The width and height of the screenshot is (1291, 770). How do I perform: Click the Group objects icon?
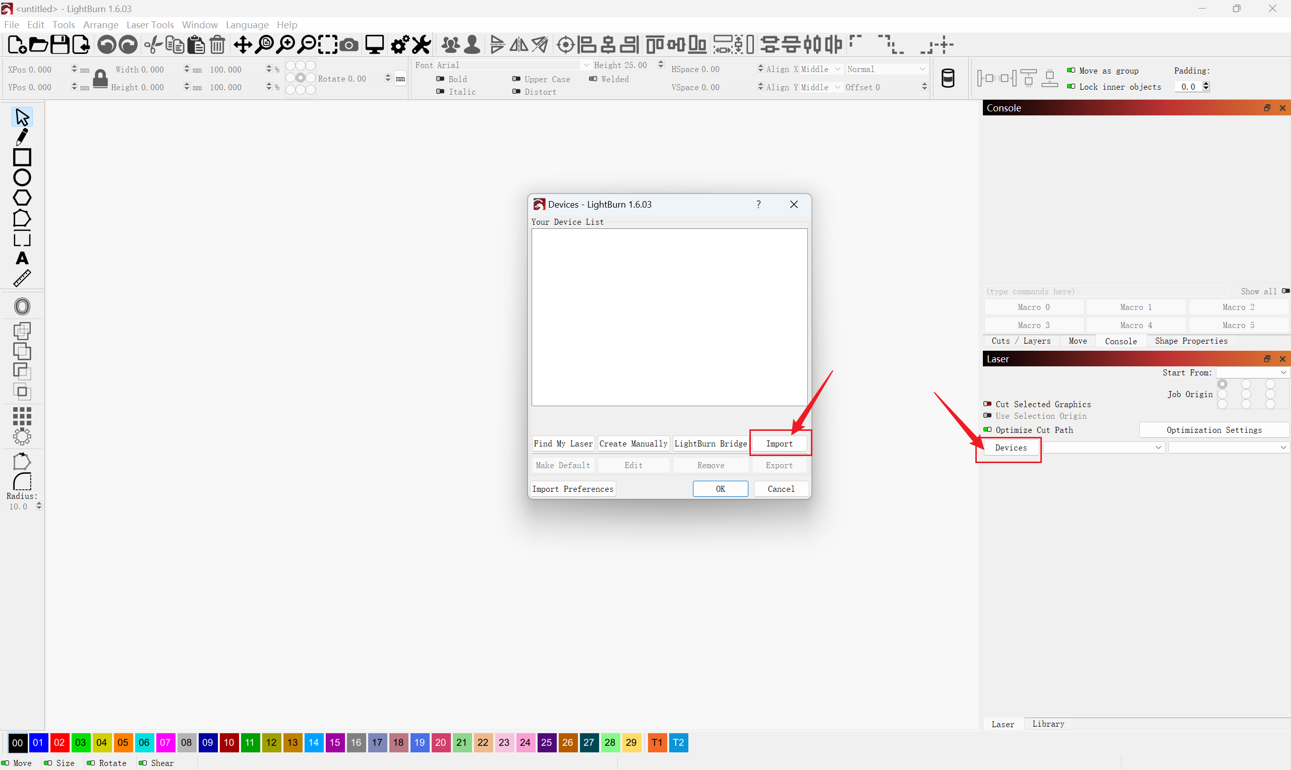pyautogui.click(x=450, y=45)
